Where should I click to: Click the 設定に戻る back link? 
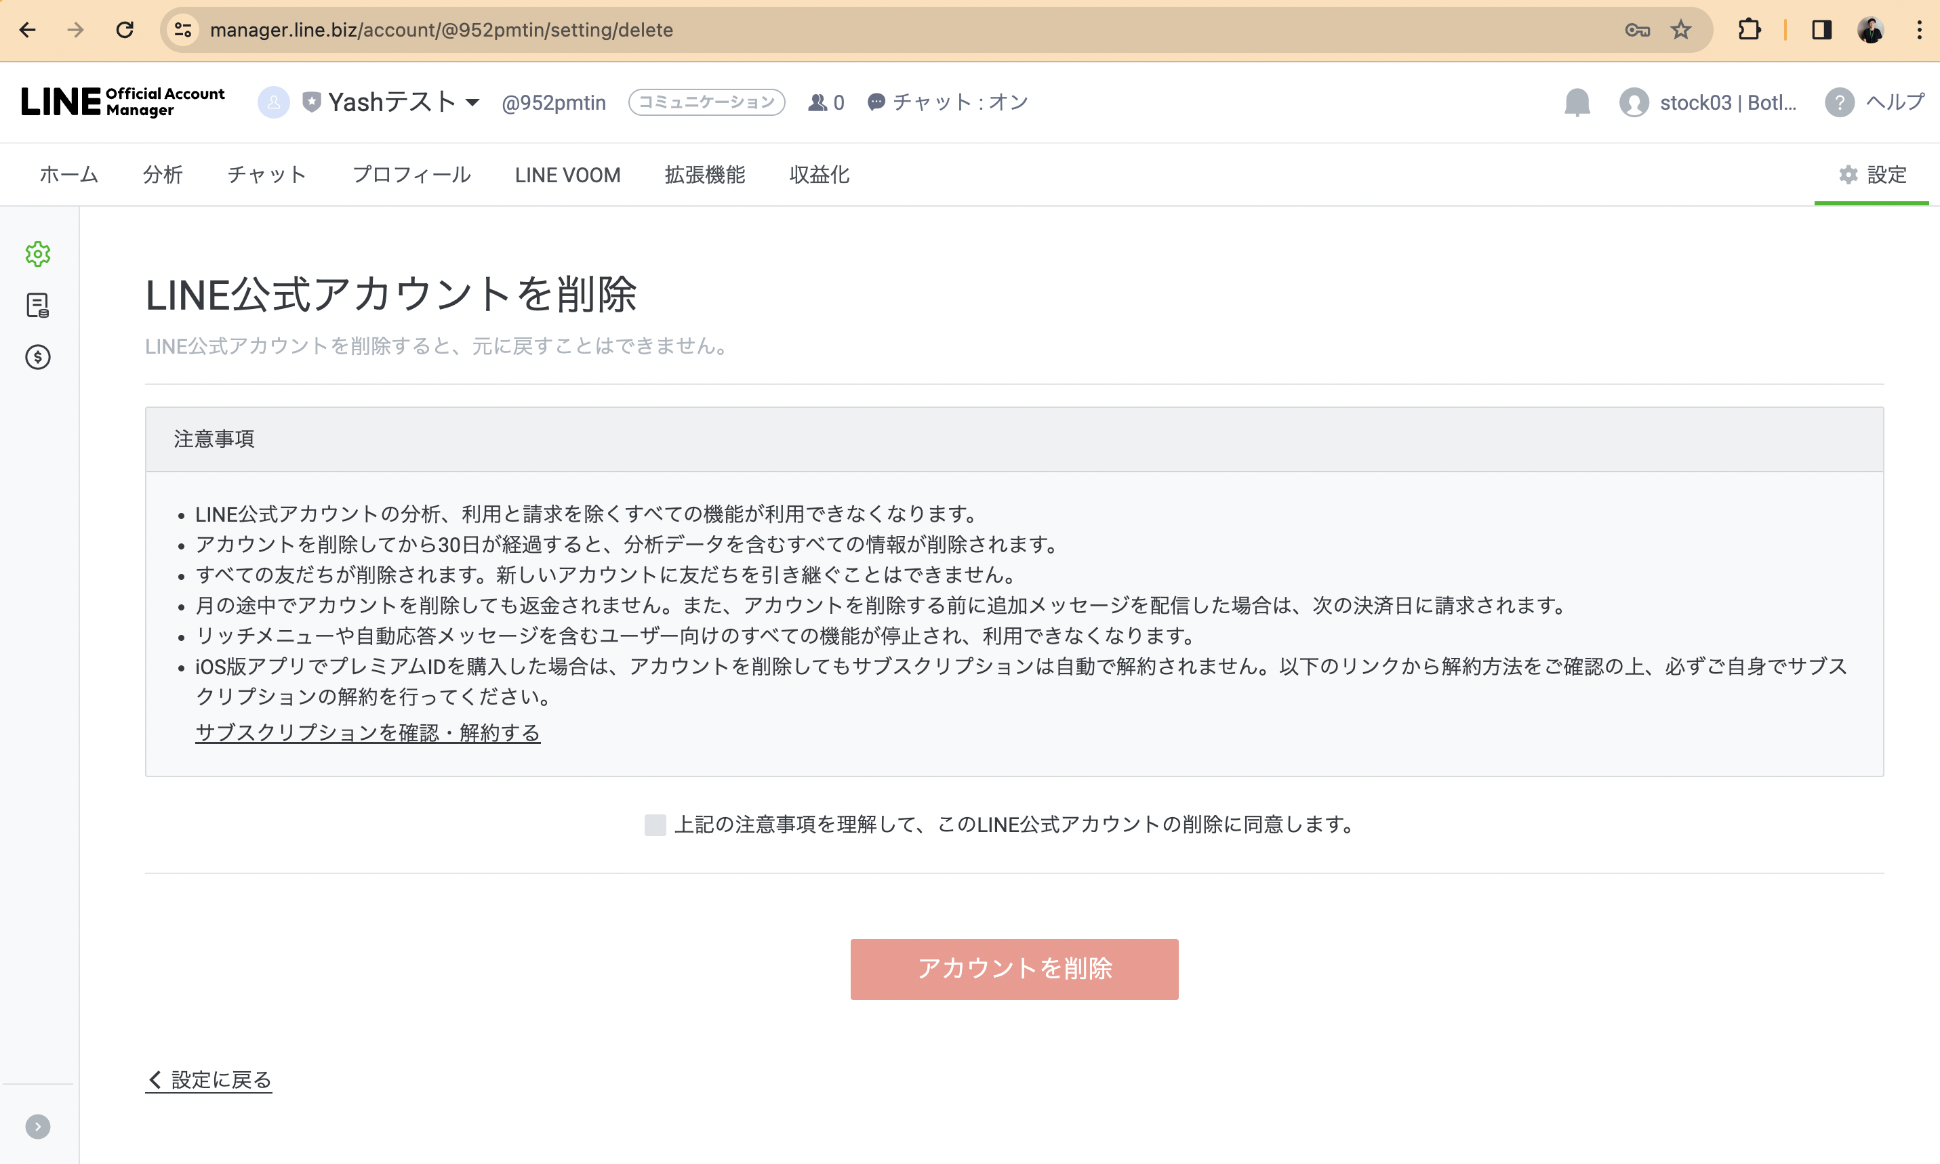click(x=209, y=1080)
